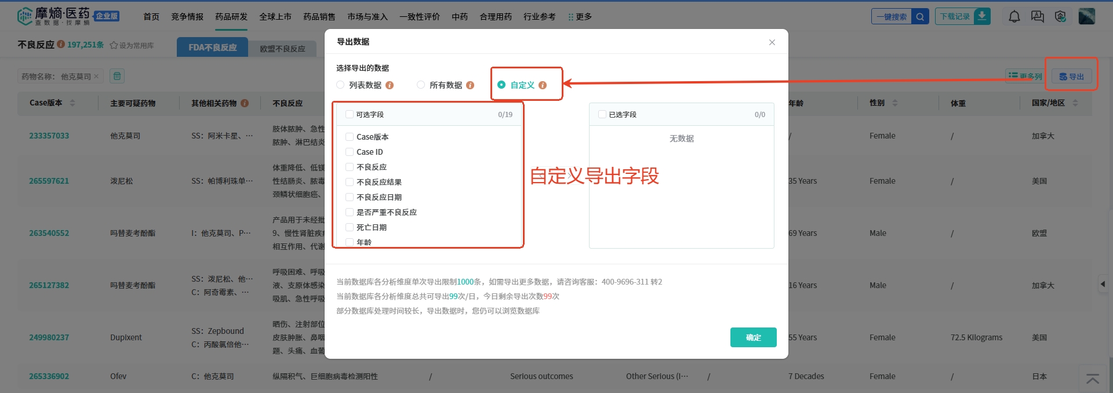Sort by the Case版本 column arrows
The width and height of the screenshot is (1113, 393).
click(72, 103)
